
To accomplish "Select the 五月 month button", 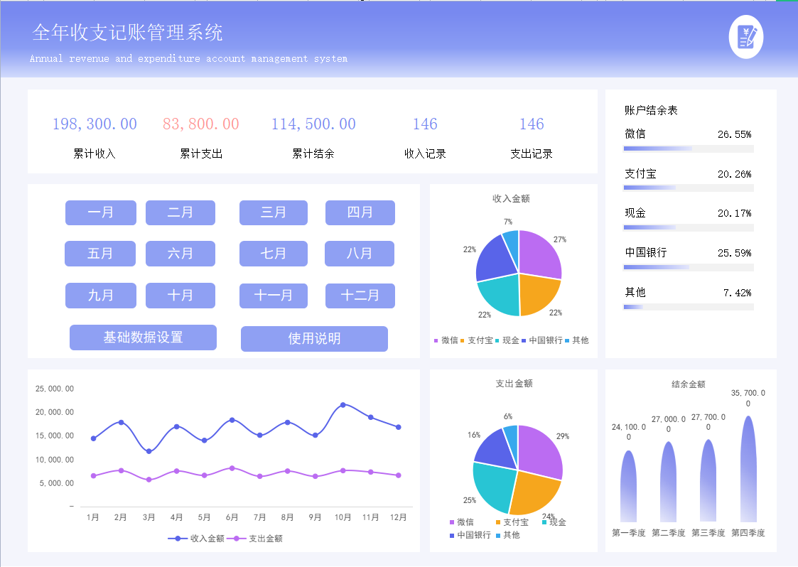I will 100,254.
